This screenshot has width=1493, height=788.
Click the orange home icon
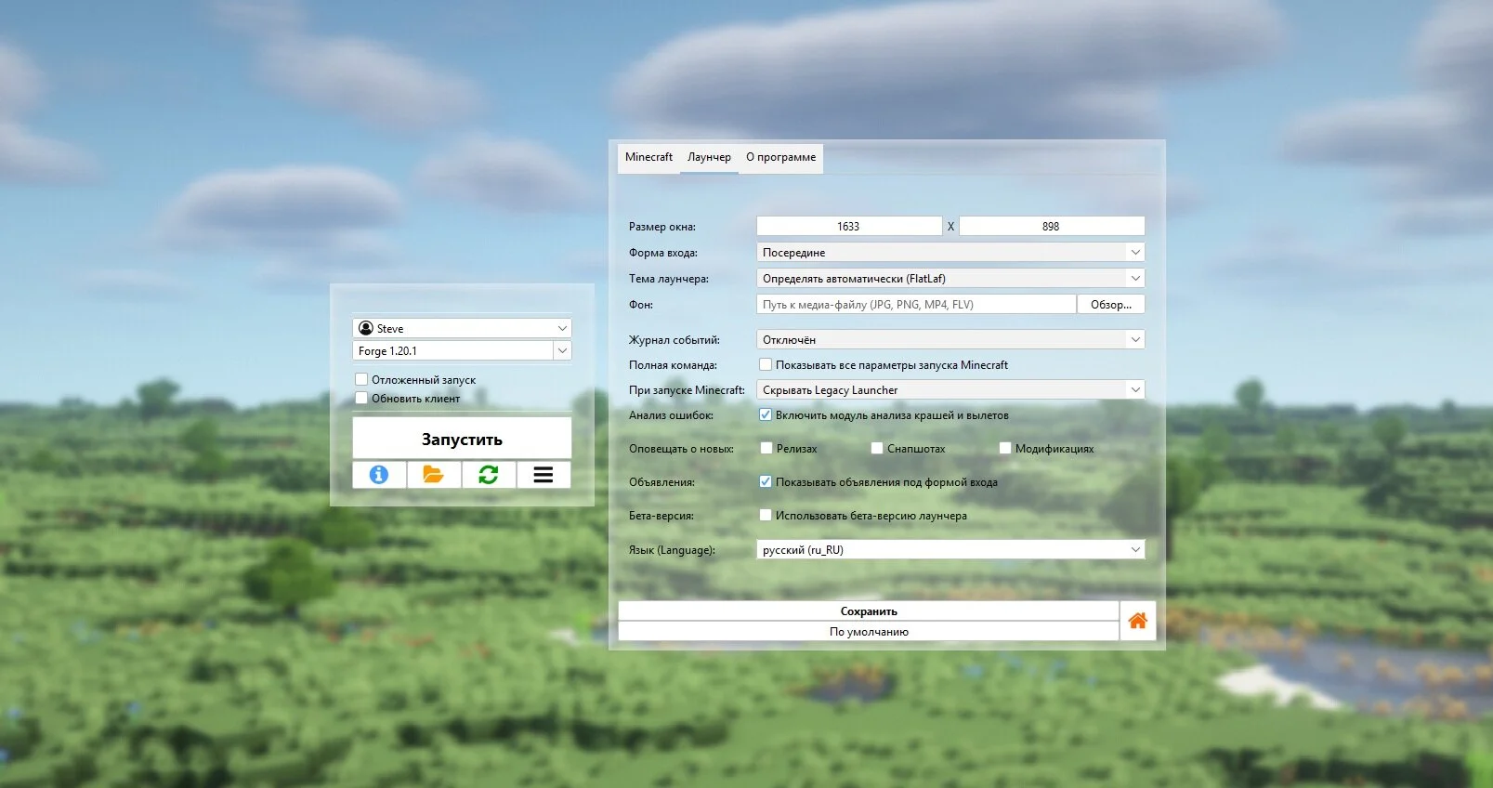coord(1137,621)
